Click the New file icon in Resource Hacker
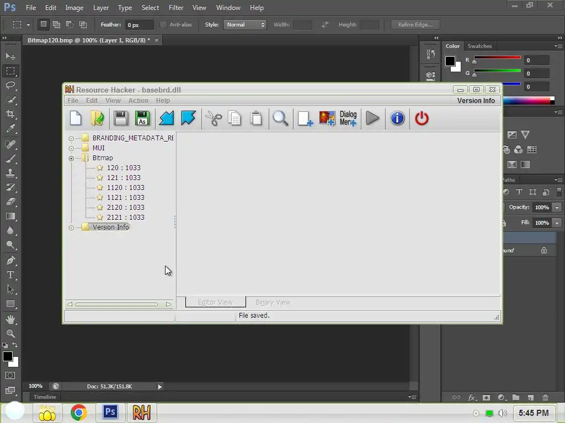The width and height of the screenshot is (565, 423). (76, 118)
